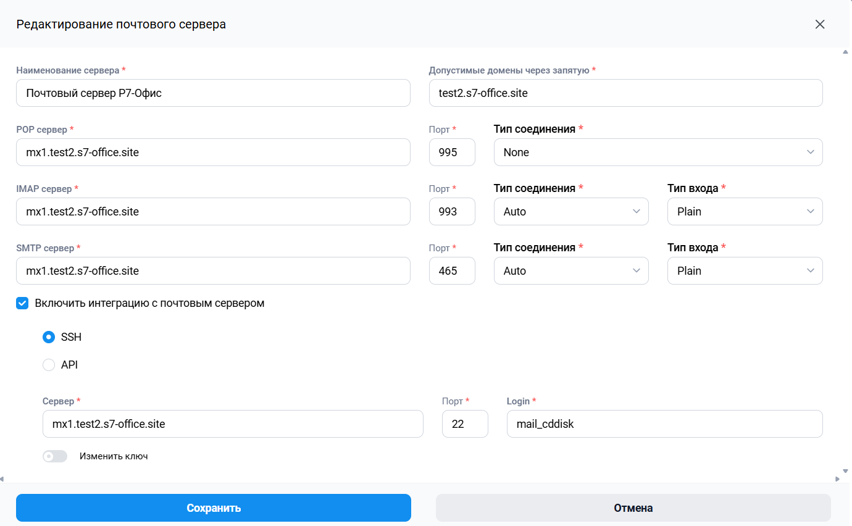The image size is (852, 526).
Task: Click the Сохранить button
Action: 214,508
